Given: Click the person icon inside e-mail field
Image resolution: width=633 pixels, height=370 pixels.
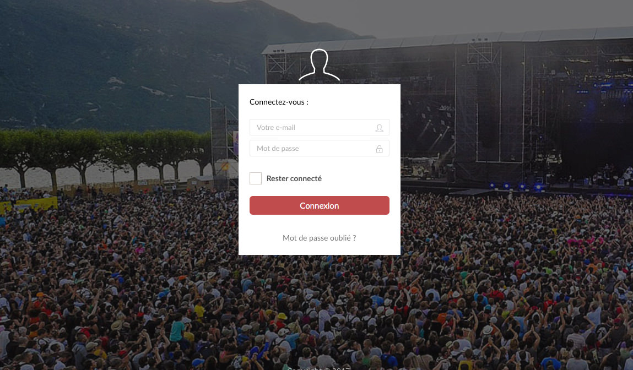Looking at the screenshot, I should [x=379, y=128].
